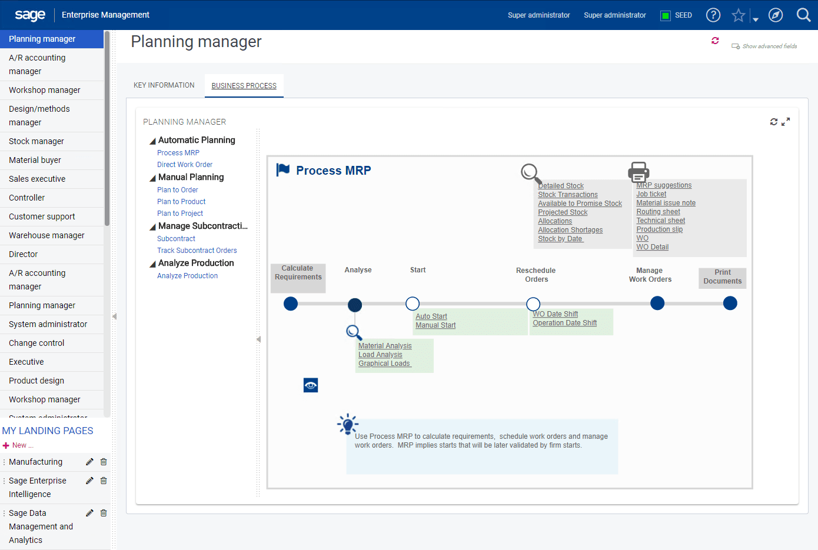Follow the MRP suggestions link
The image size is (818, 550).
coord(664,185)
